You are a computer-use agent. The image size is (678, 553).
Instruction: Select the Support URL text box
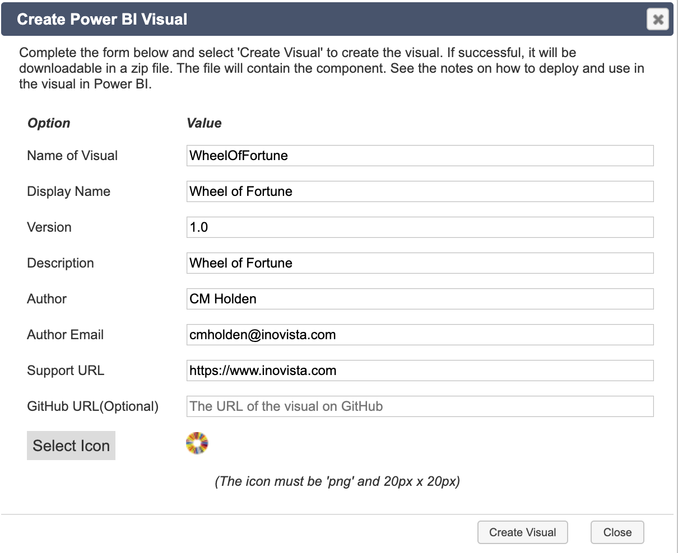[x=420, y=371]
